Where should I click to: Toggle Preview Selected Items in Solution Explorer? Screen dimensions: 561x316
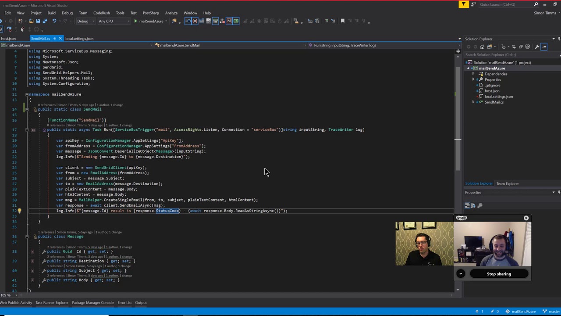click(x=544, y=47)
